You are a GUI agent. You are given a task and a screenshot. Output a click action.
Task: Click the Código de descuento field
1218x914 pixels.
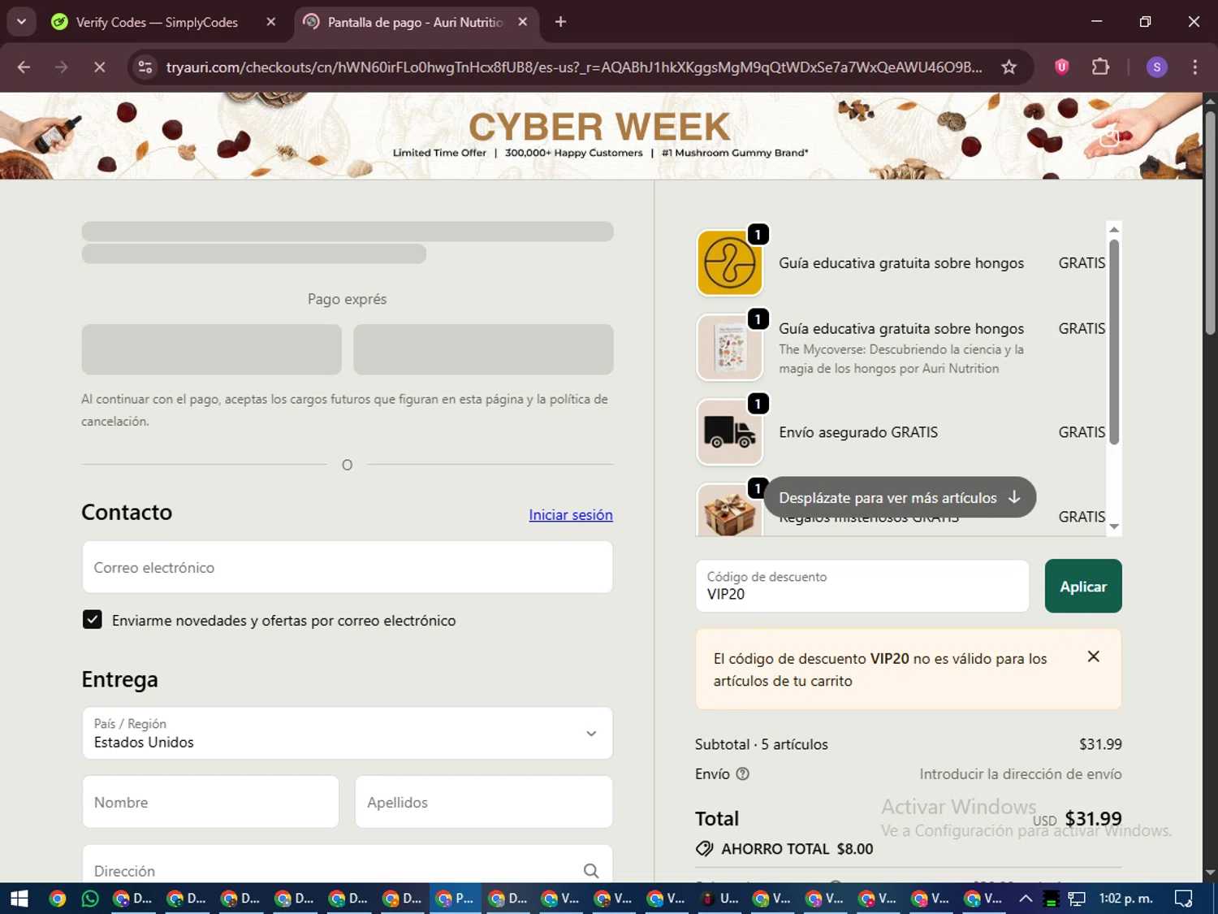[x=862, y=586]
